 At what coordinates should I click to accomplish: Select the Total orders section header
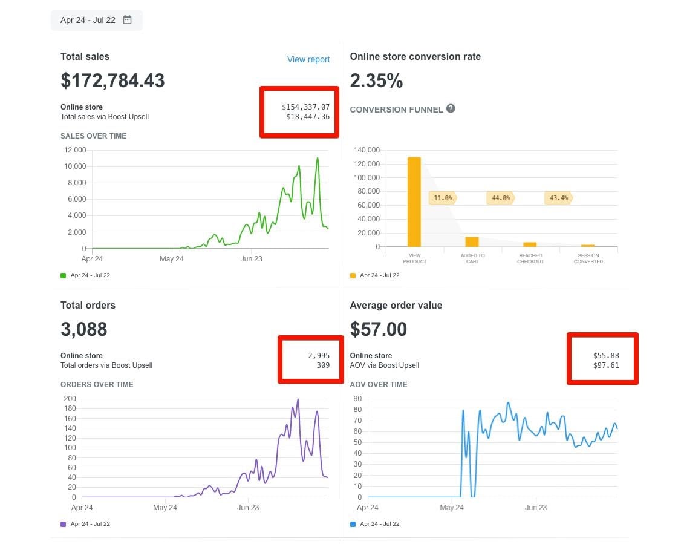click(88, 306)
